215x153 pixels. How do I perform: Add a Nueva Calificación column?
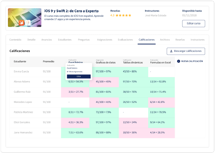click(x=190, y=61)
